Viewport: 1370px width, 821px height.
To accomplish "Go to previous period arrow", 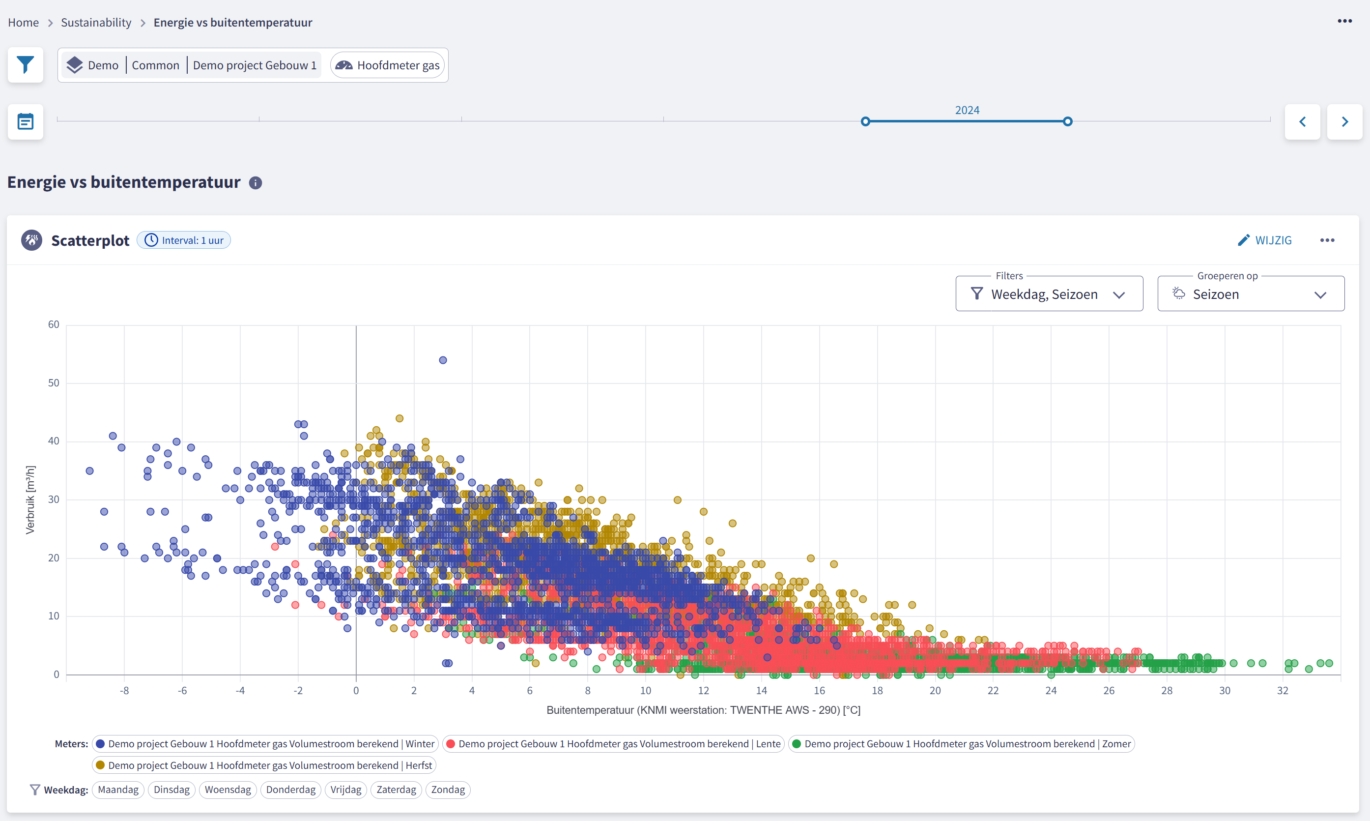I will point(1302,122).
